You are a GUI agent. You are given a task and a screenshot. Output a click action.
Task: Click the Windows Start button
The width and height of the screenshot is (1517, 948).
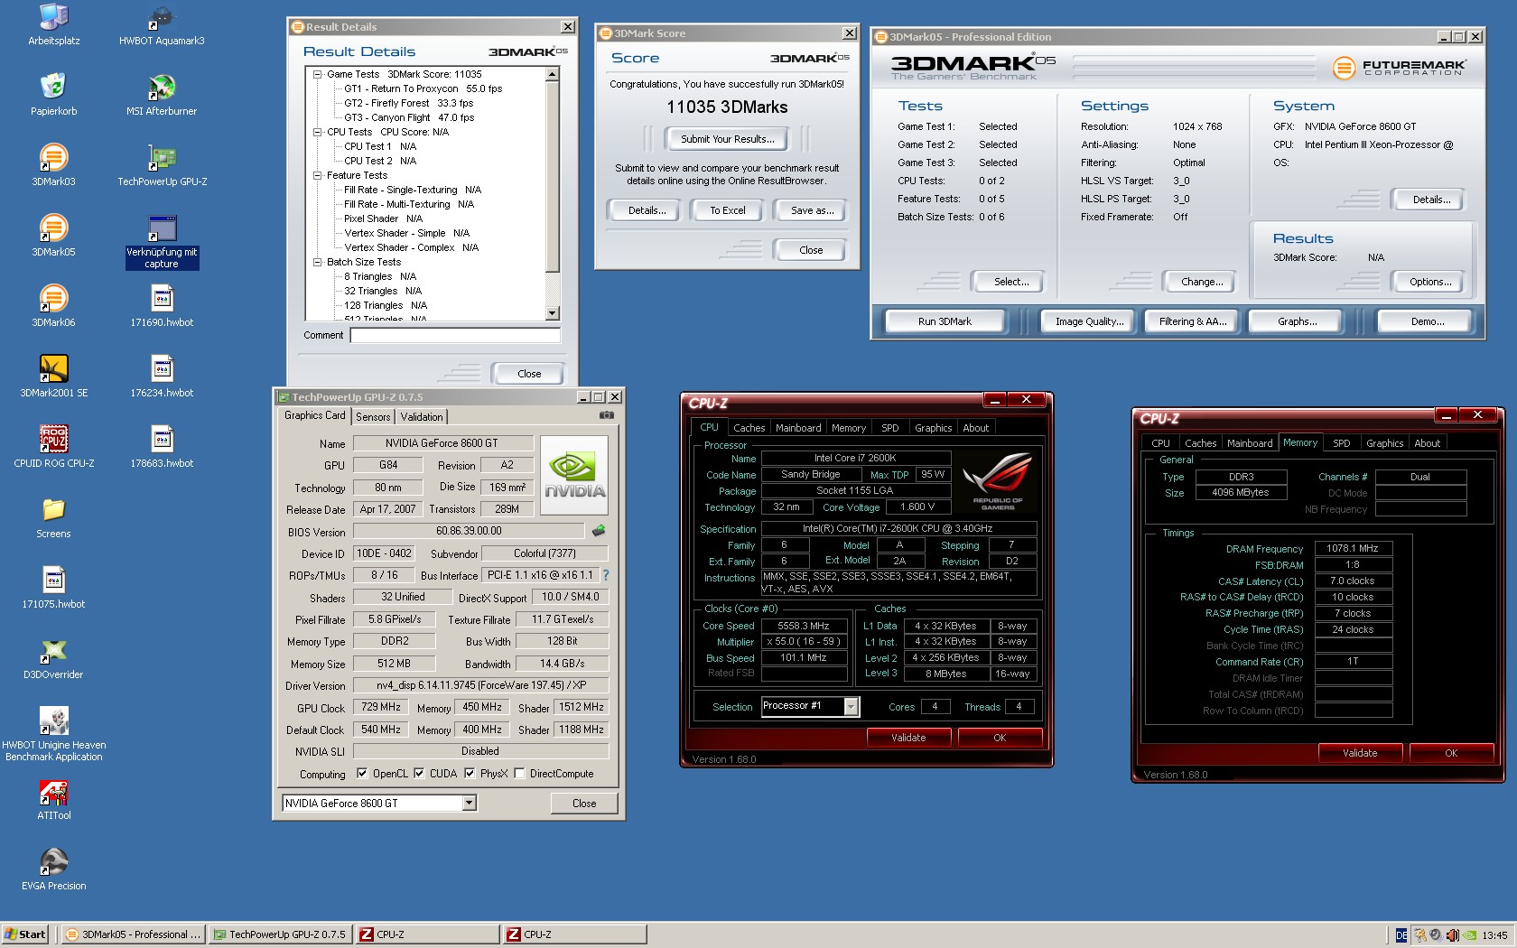point(25,934)
